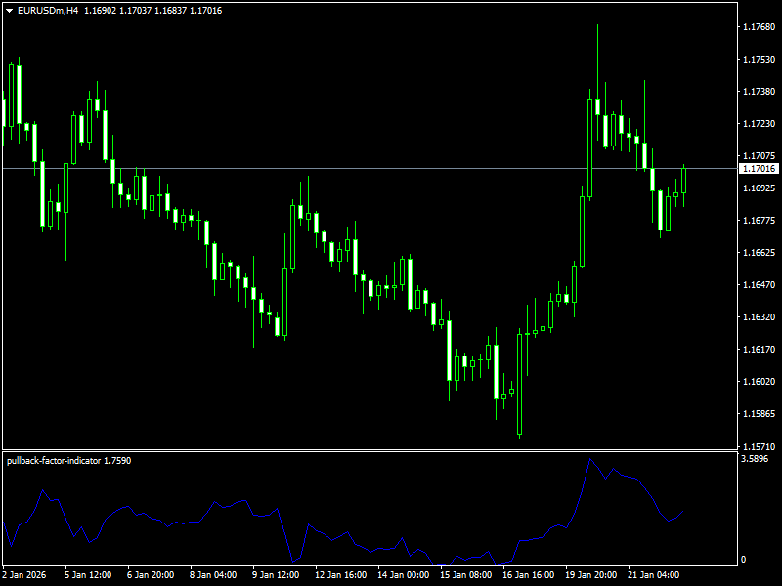Viewport: 782px width, 586px height.
Task: Select the 1.15710 price scale level
Action: tap(760, 446)
